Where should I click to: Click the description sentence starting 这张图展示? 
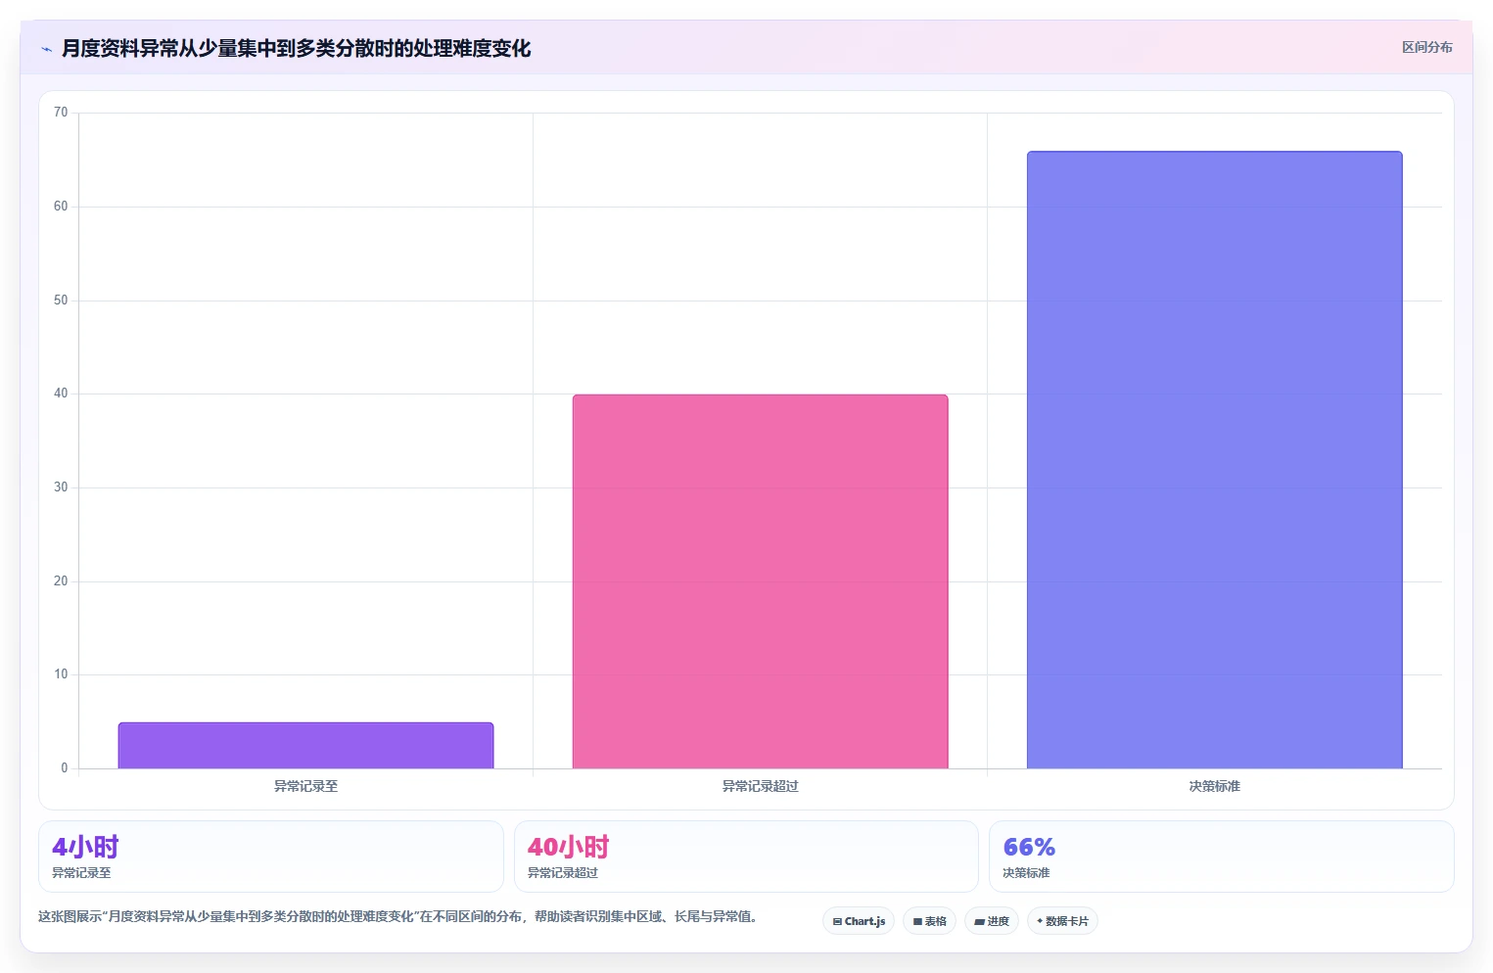(397, 917)
